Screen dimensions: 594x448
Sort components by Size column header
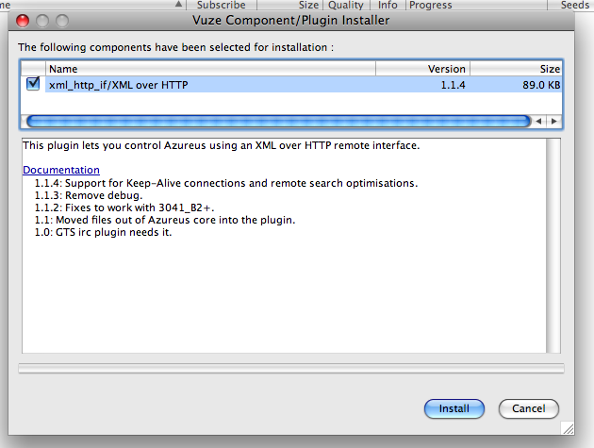click(x=516, y=69)
